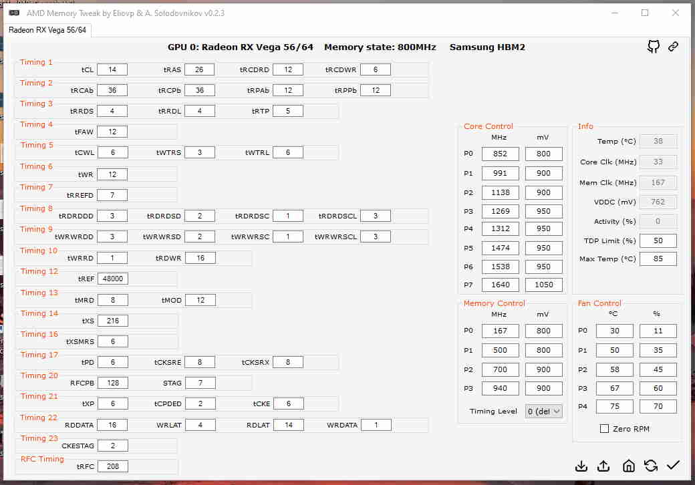Click Fan Control P0 temperature field
This screenshot has width=695, height=485.
(x=614, y=331)
